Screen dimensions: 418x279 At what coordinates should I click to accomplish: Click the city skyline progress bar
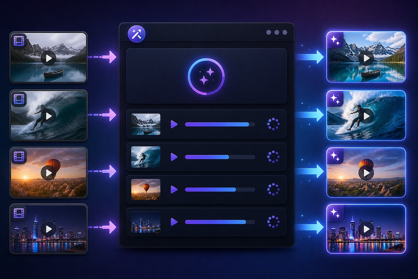pos(220,222)
